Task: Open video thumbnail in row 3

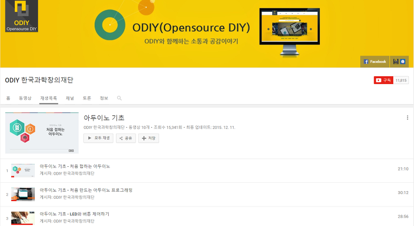Action: (23, 218)
